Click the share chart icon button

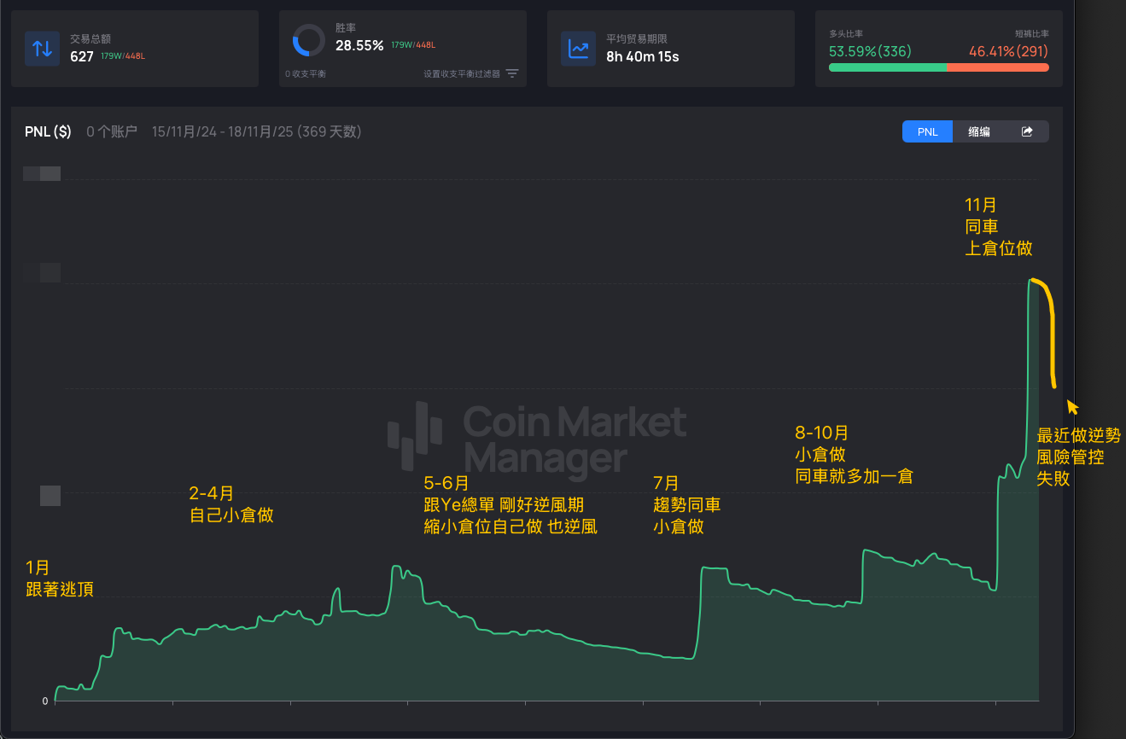pos(1027,131)
